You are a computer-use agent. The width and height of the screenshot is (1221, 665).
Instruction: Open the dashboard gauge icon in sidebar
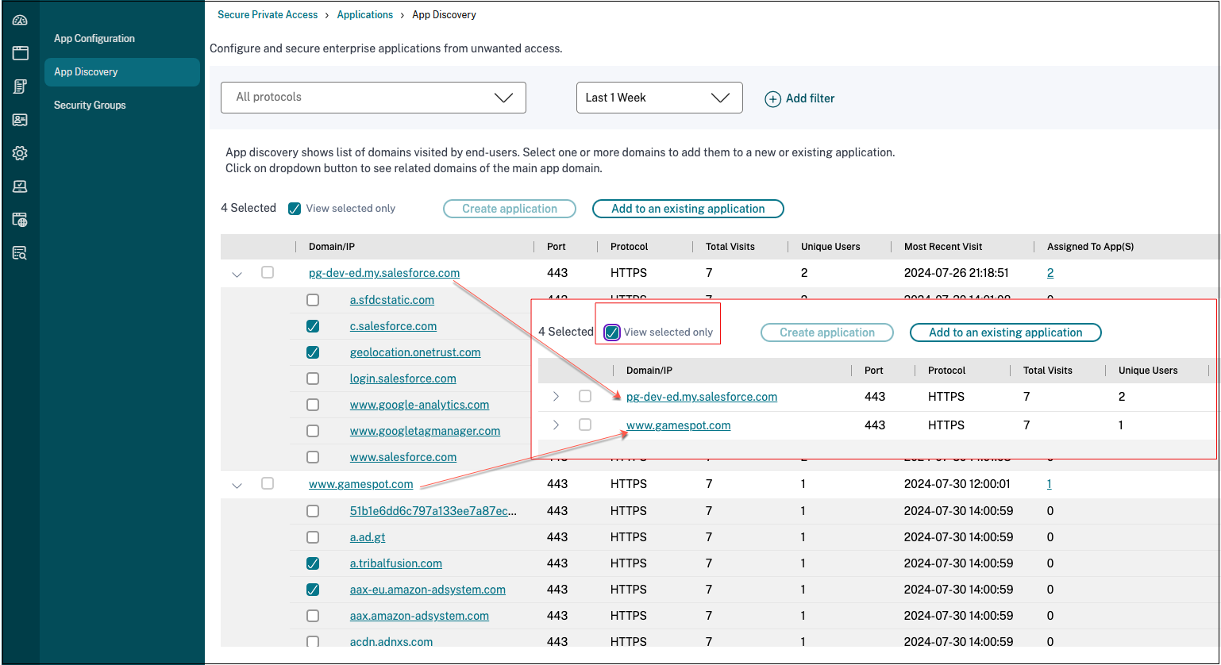20,21
